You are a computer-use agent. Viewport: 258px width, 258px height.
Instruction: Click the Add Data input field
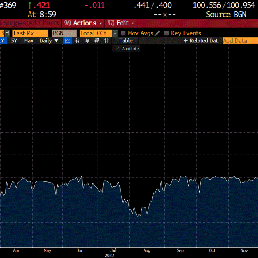click(240, 41)
